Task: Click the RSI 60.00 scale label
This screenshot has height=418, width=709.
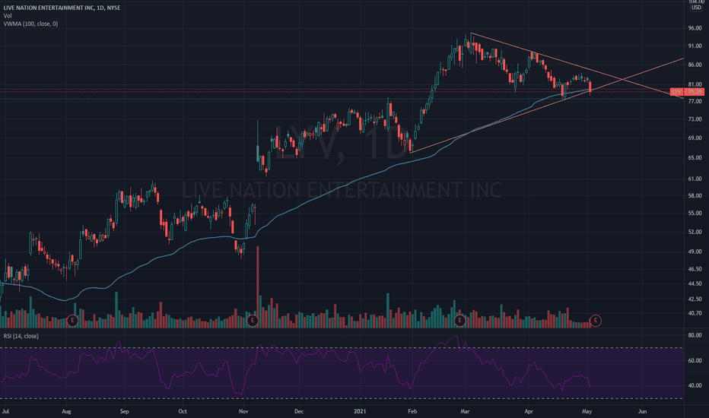Action: (695, 360)
